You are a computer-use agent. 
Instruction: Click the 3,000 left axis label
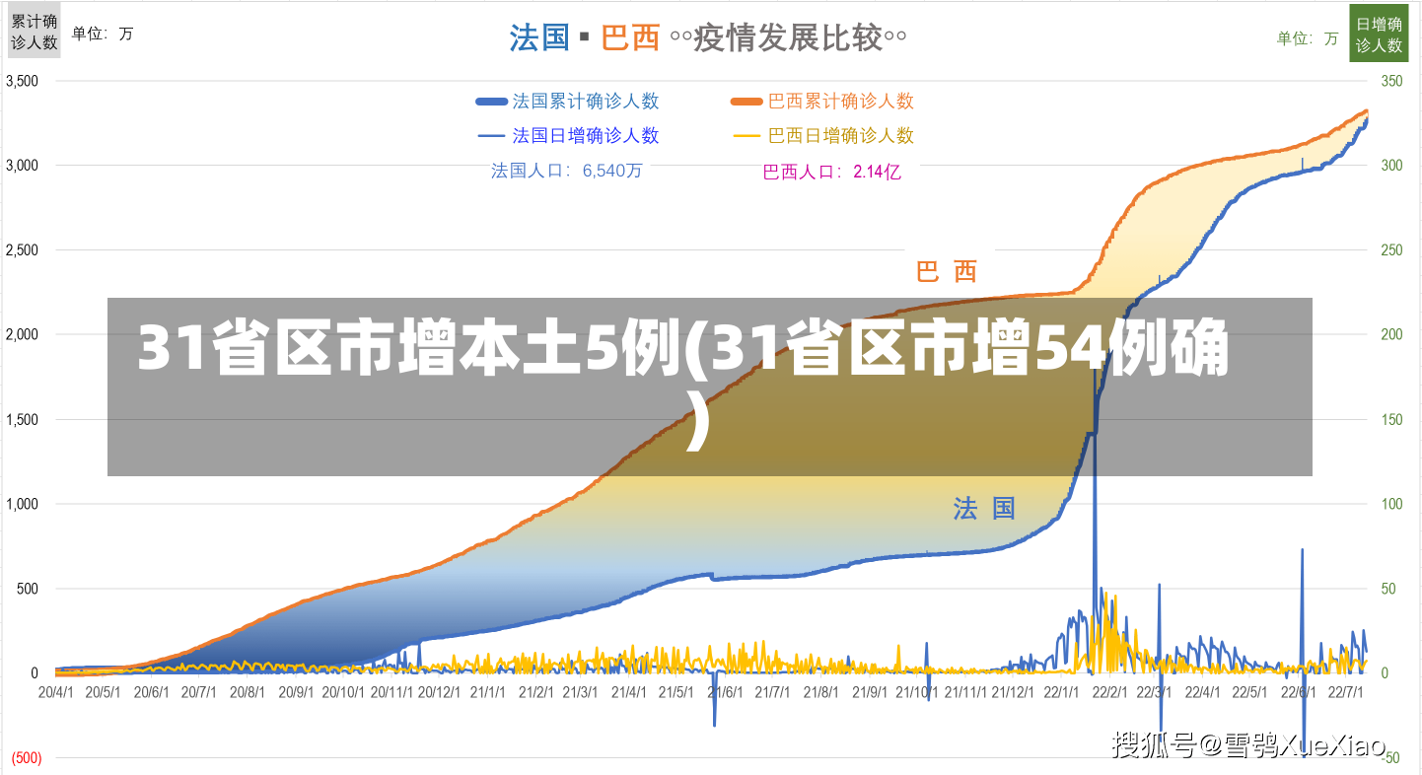pos(23,166)
